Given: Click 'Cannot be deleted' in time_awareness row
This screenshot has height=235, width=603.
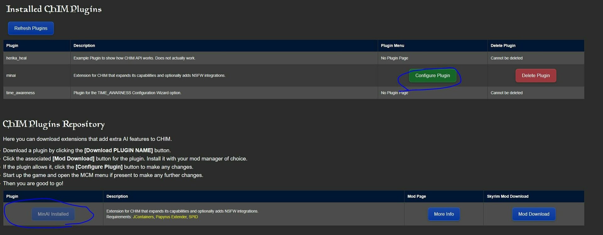Looking at the screenshot, I should point(507,93).
